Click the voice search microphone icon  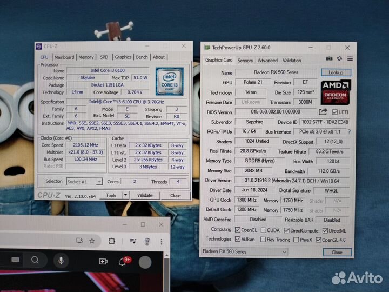click(x=61, y=261)
